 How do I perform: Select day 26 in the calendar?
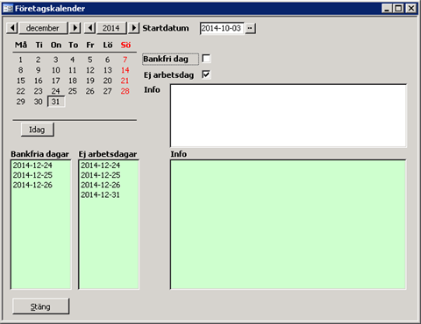[x=90, y=91]
